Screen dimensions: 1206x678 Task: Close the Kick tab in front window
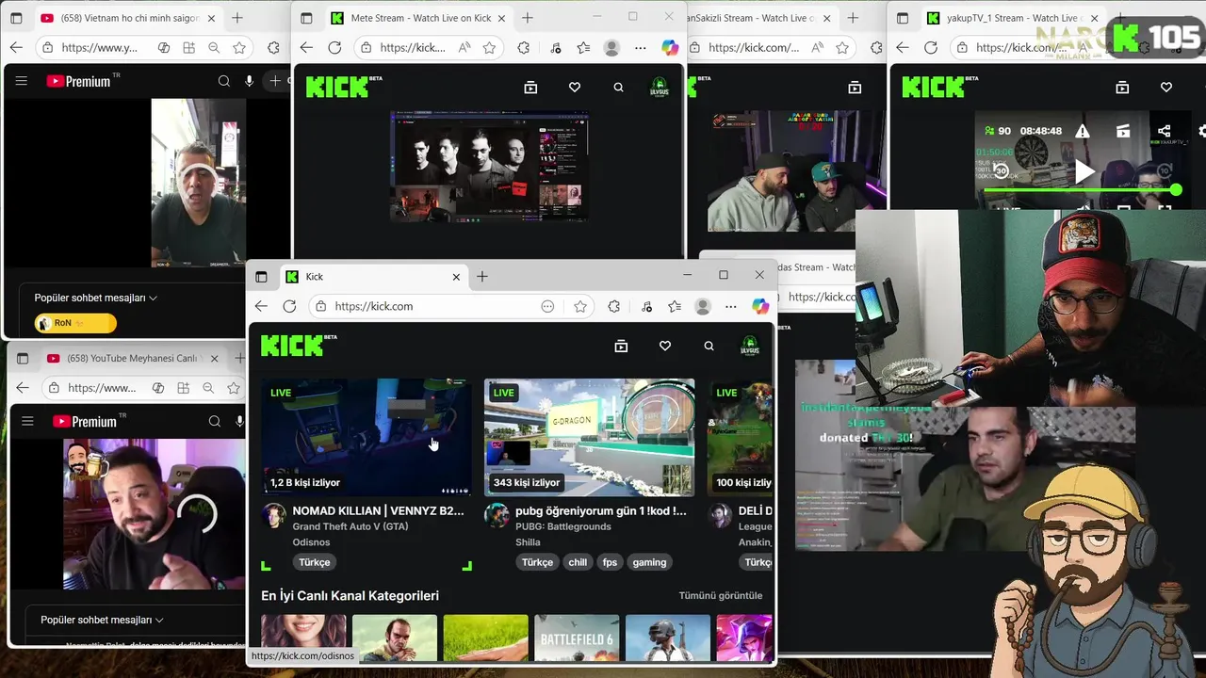tap(456, 277)
